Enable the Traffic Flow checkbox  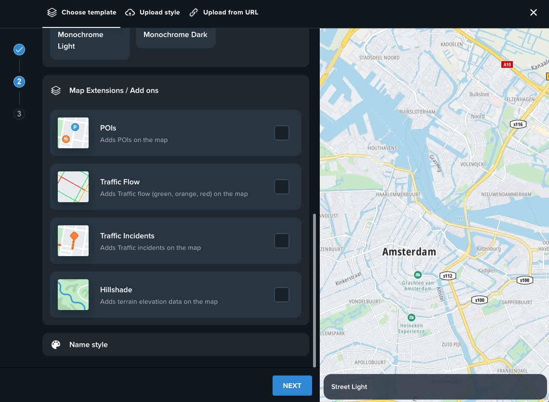pos(282,187)
